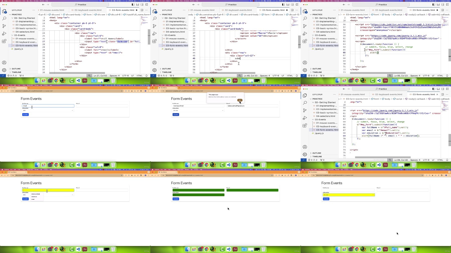Click the notifications bell in the Ln 46 status bar
This screenshot has height=253, width=451.
[x=297, y=76]
